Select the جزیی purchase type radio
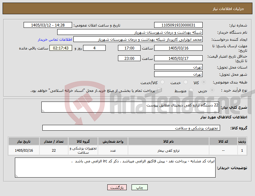The width and height of the screenshot is (255, 196). [x=212, y=90]
